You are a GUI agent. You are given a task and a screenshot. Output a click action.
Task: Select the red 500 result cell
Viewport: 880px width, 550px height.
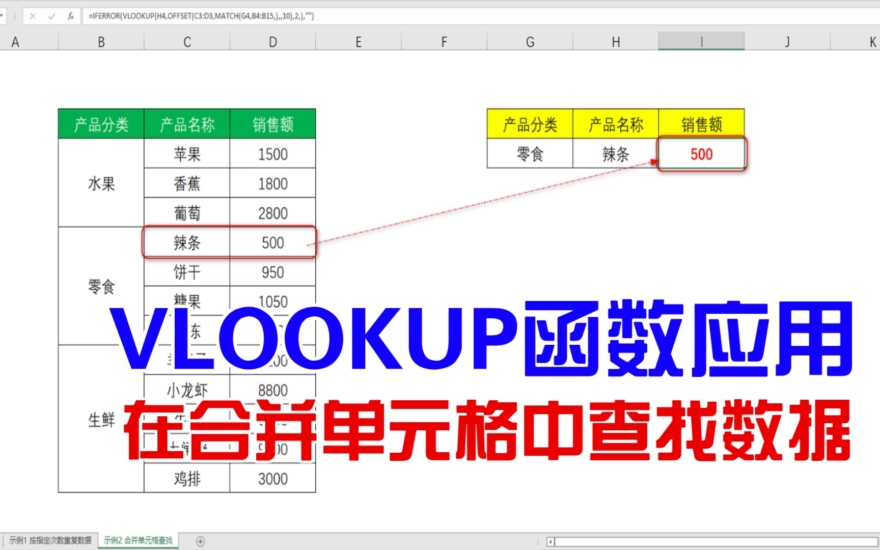[702, 154]
